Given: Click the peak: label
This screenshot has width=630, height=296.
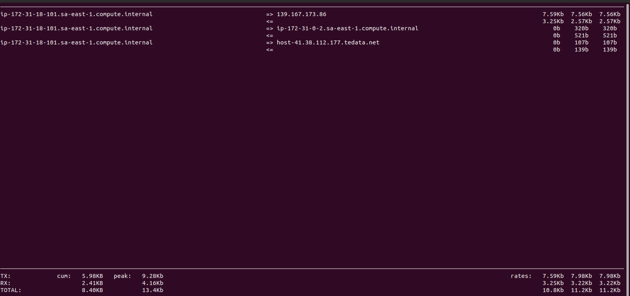Looking at the screenshot, I should [122, 276].
